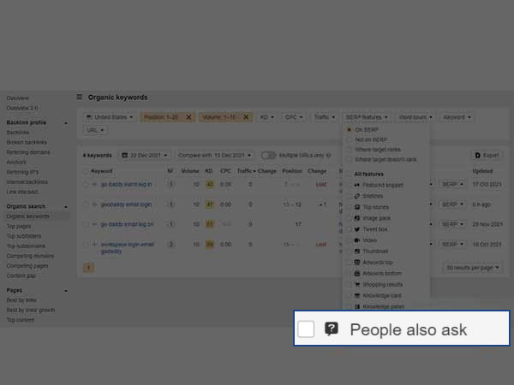
Task: Open the Compare with 15 Dec 2021 dropdown
Action: tap(215, 155)
